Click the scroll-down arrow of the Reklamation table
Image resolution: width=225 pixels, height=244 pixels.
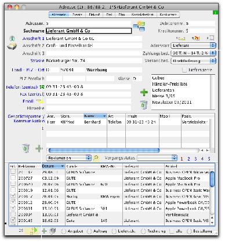coord(212,223)
